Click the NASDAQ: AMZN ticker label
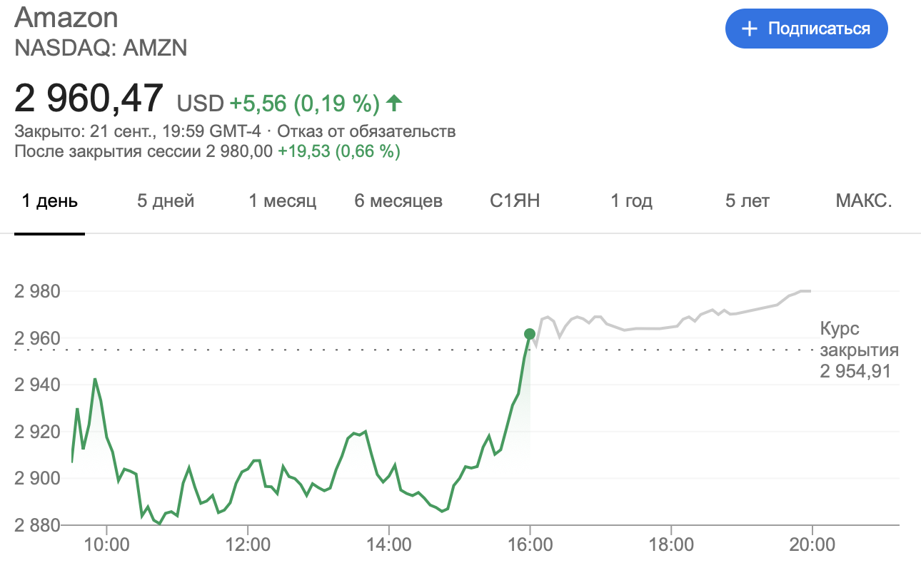921x568 pixels. (x=101, y=47)
